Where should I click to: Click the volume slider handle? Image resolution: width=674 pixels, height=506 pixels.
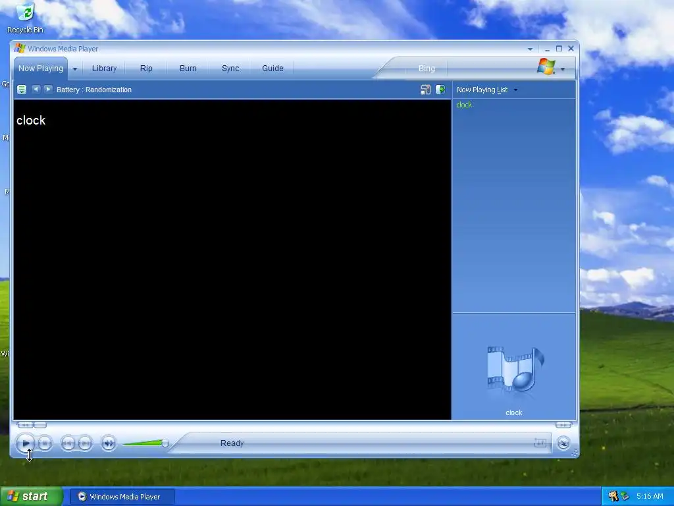coord(165,443)
